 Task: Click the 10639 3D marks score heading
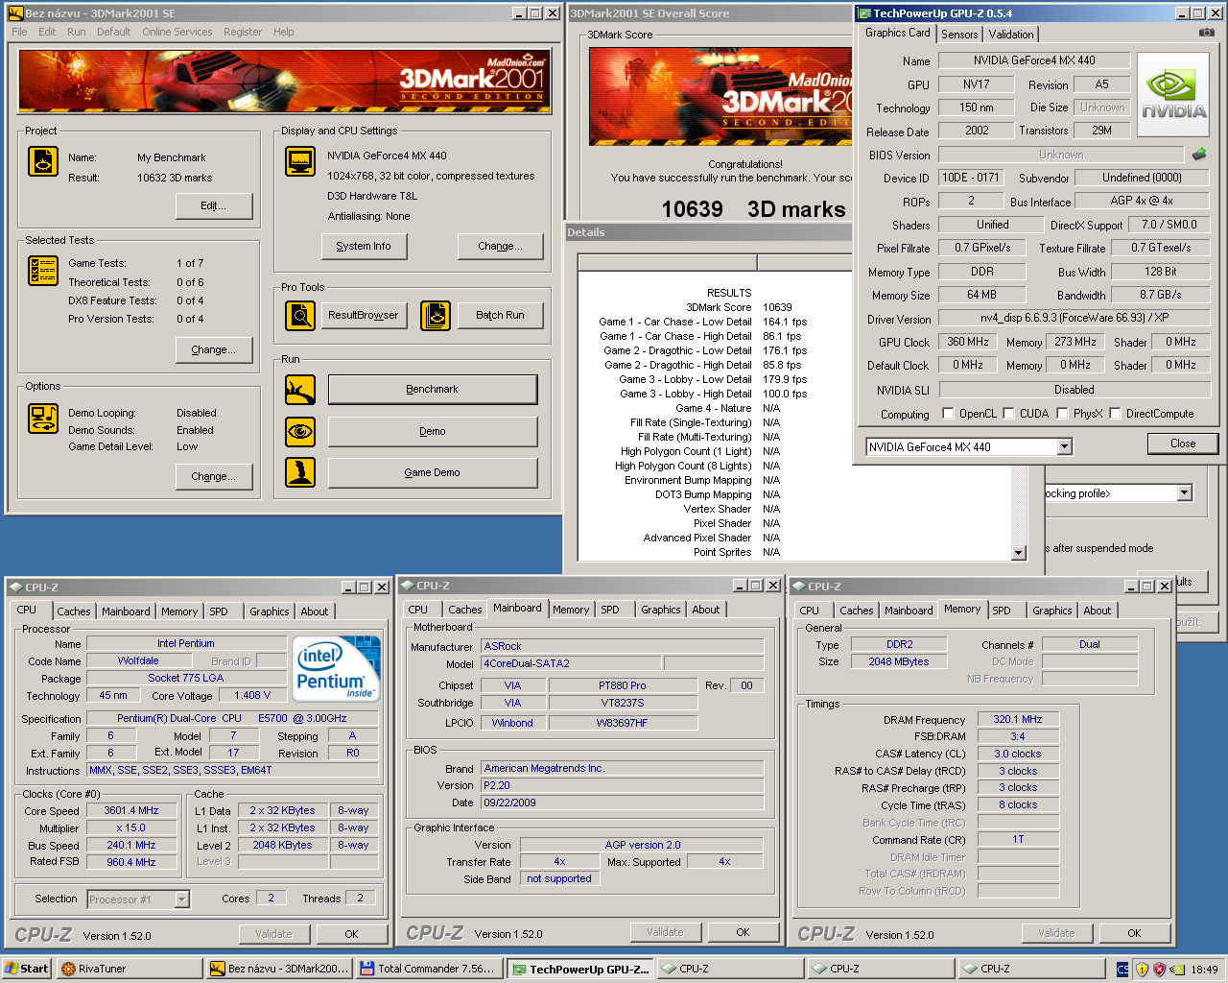[x=753, y=209]
